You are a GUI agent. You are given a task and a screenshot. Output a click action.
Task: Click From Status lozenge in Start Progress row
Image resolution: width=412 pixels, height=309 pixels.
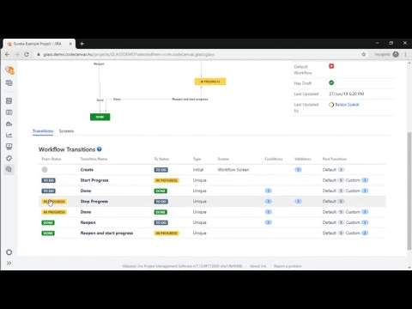pos(49,180)
